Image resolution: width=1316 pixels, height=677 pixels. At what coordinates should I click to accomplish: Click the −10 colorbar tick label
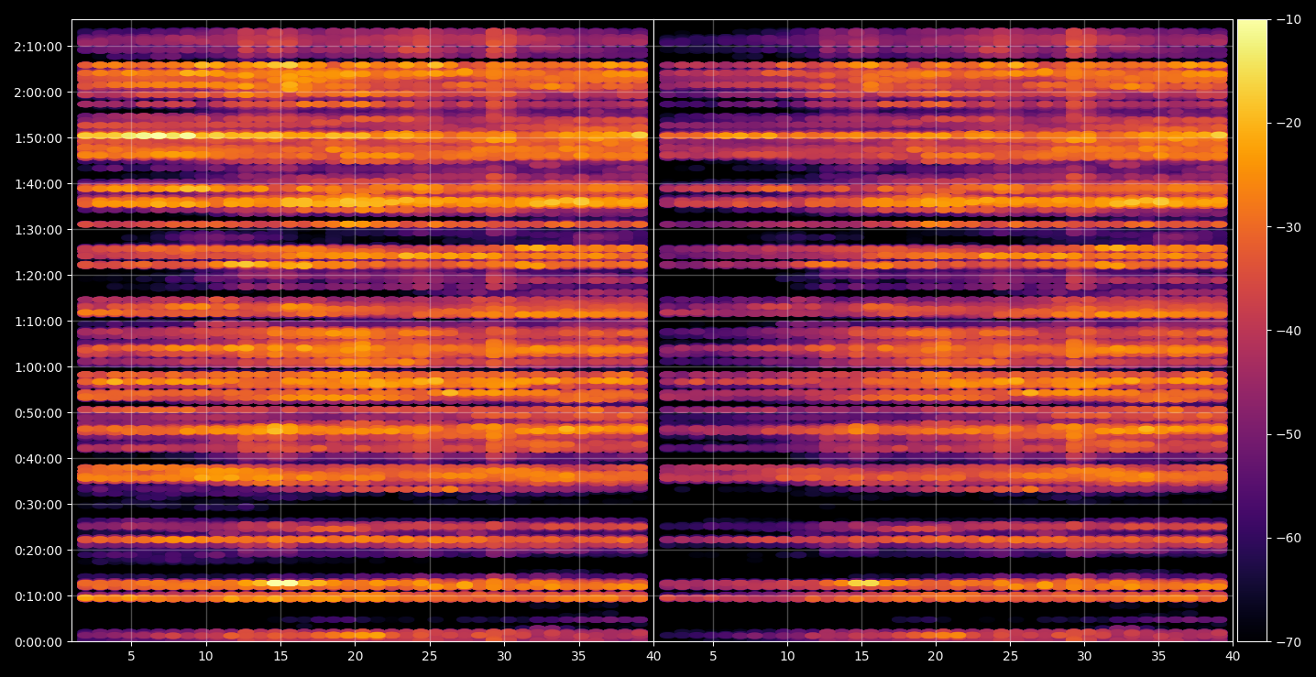point(1288,19)
